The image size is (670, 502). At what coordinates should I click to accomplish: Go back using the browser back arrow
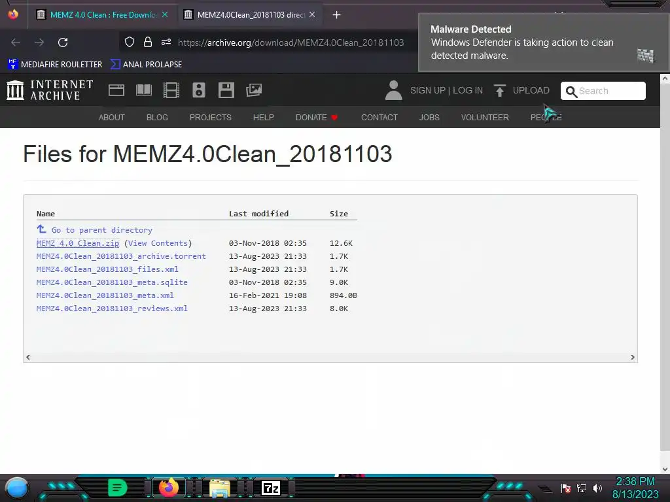pyautogui.click(x=16, y=42)
